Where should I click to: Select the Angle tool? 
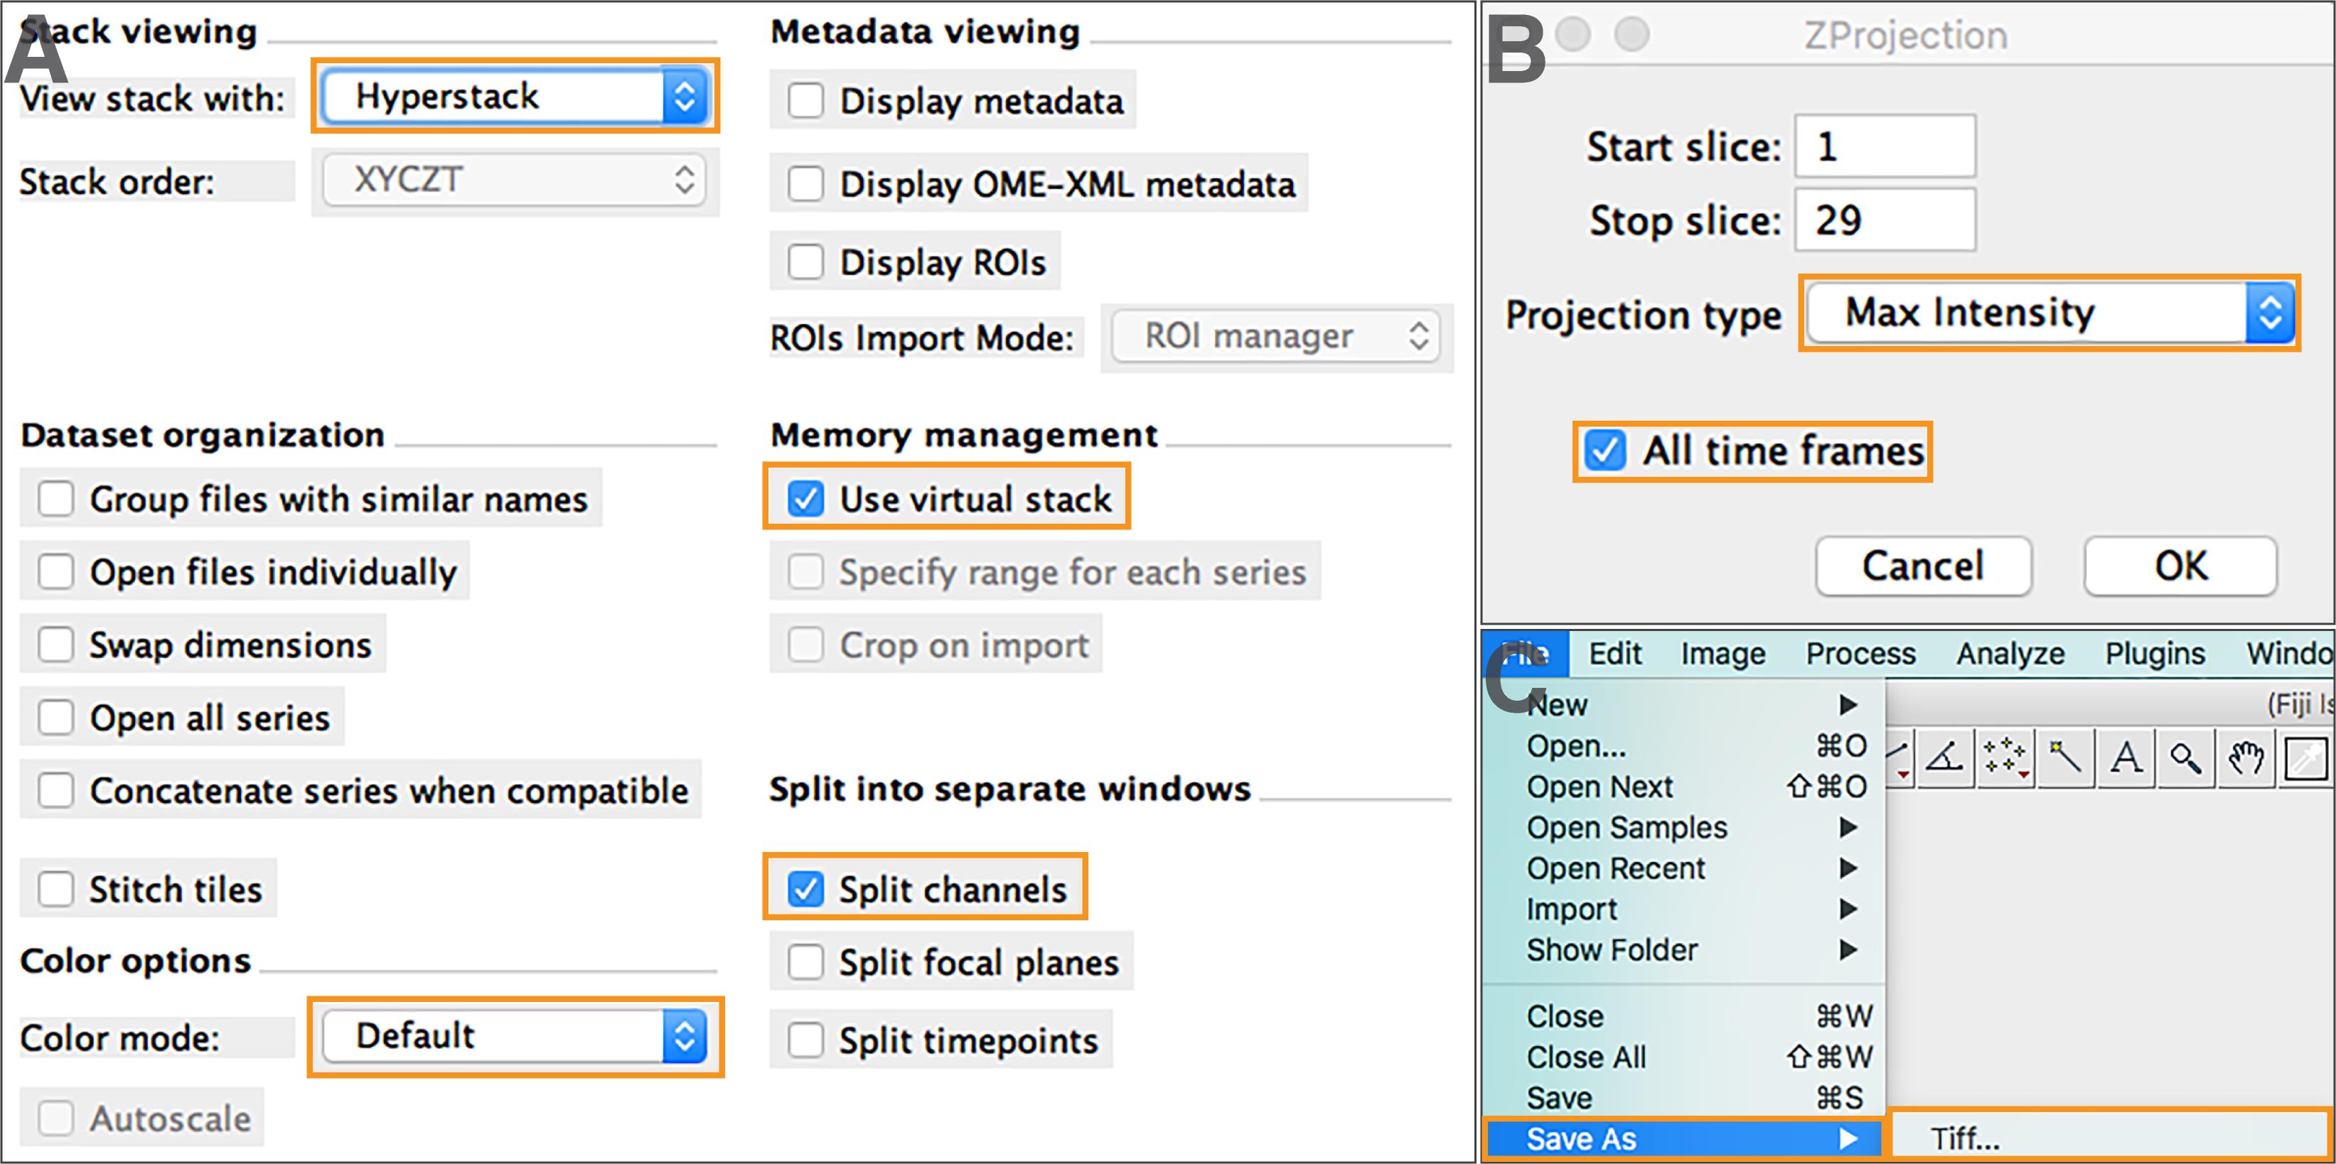click(x=1945, y=756)
